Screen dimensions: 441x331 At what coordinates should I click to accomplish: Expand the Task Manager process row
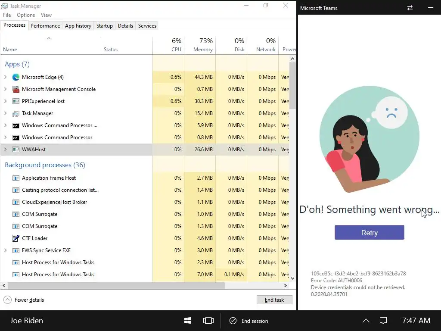pyautogui.click(x=5, y=113)
